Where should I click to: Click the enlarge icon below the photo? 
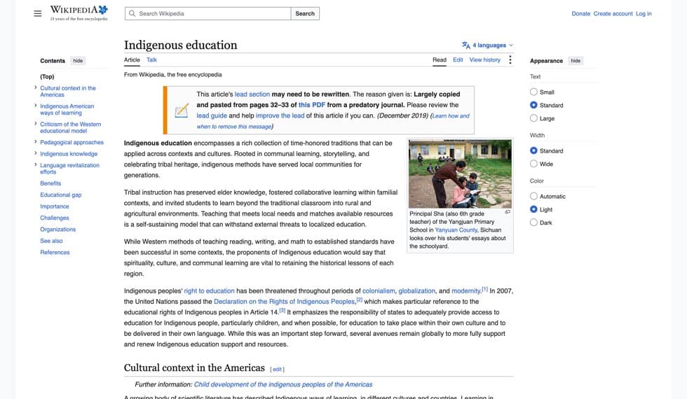pyautogui.click(x=508, y=211)
